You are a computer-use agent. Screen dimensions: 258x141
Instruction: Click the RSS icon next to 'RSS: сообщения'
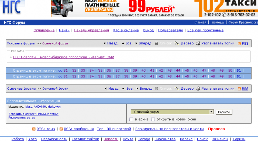click(61, 129)
